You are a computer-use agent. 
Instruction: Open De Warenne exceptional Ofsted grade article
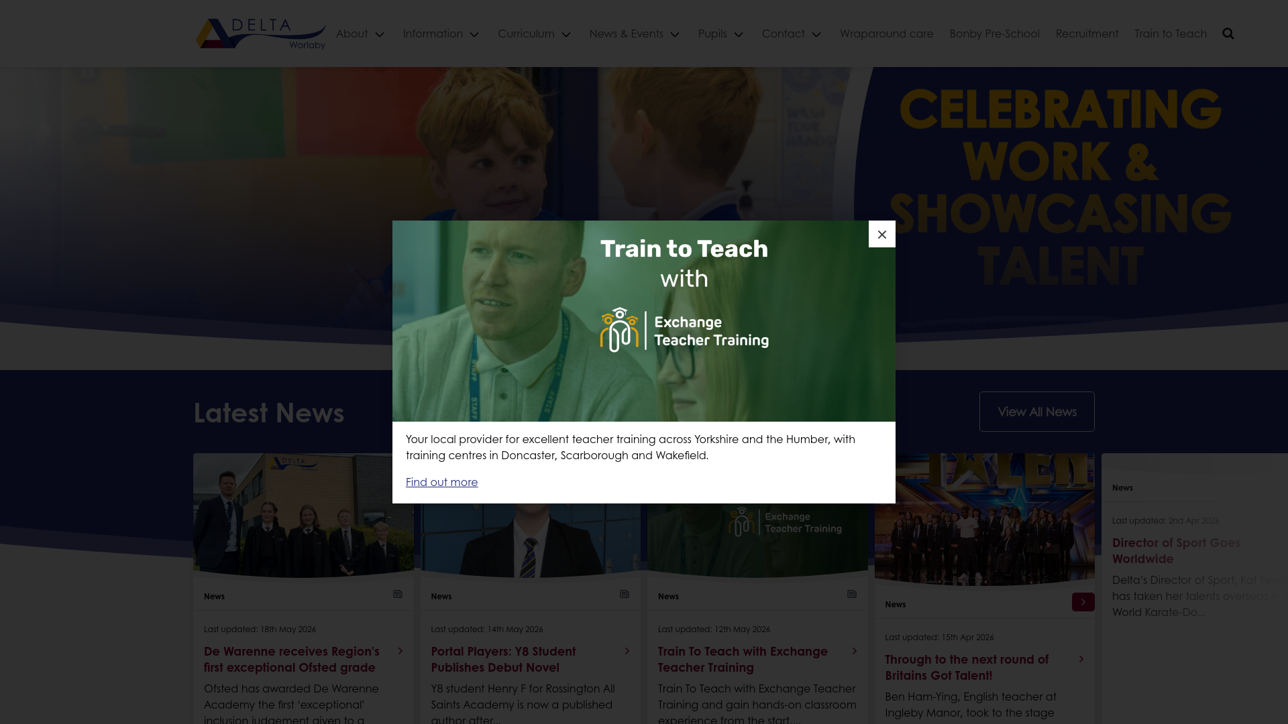tap(292, 659)
